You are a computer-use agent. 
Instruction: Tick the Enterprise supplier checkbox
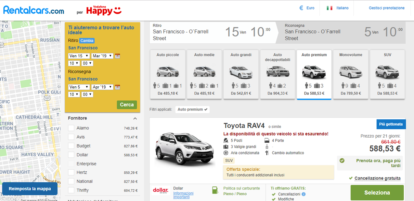71,163
